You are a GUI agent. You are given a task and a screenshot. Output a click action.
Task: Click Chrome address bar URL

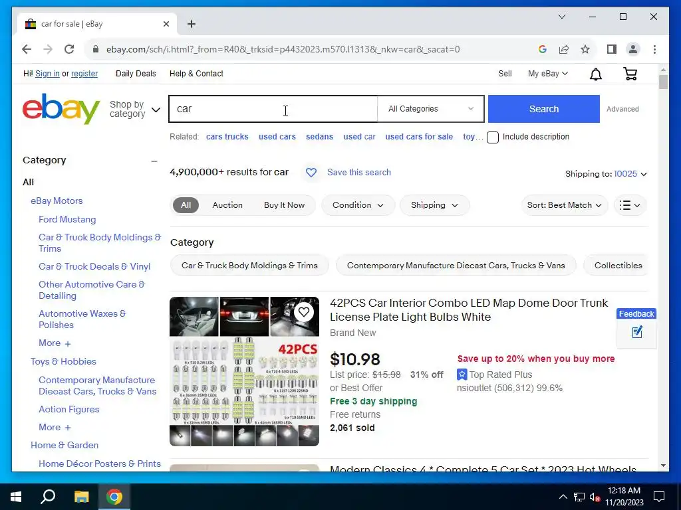(283, 49)
